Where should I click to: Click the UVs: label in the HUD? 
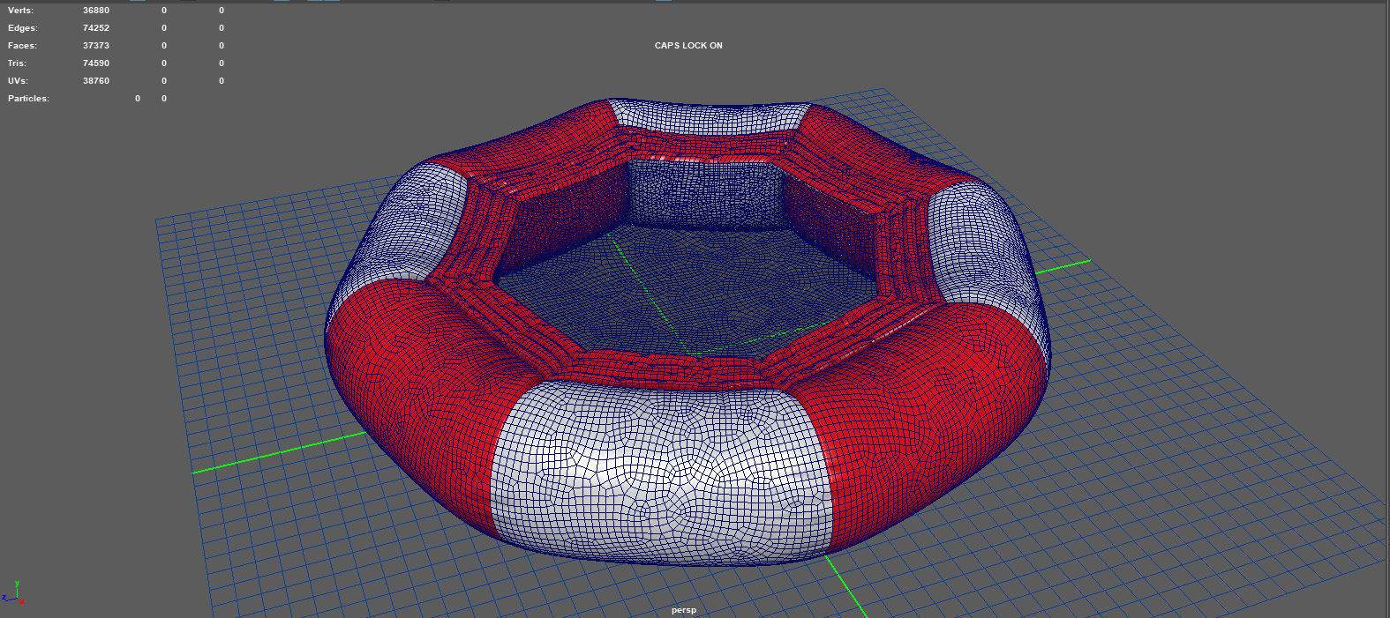tap(19, 81)
